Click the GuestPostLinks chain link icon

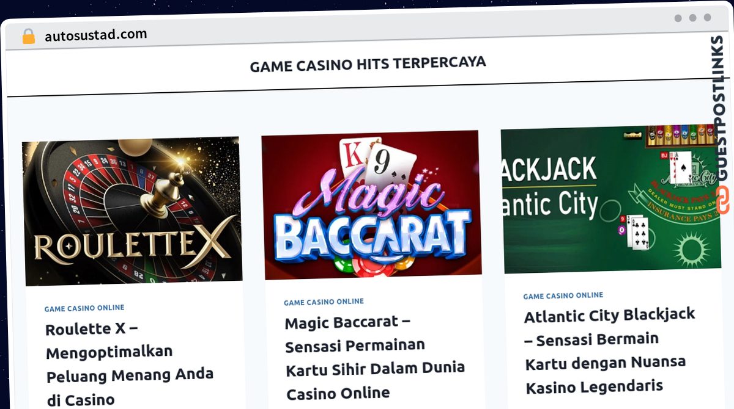[722, 200]
